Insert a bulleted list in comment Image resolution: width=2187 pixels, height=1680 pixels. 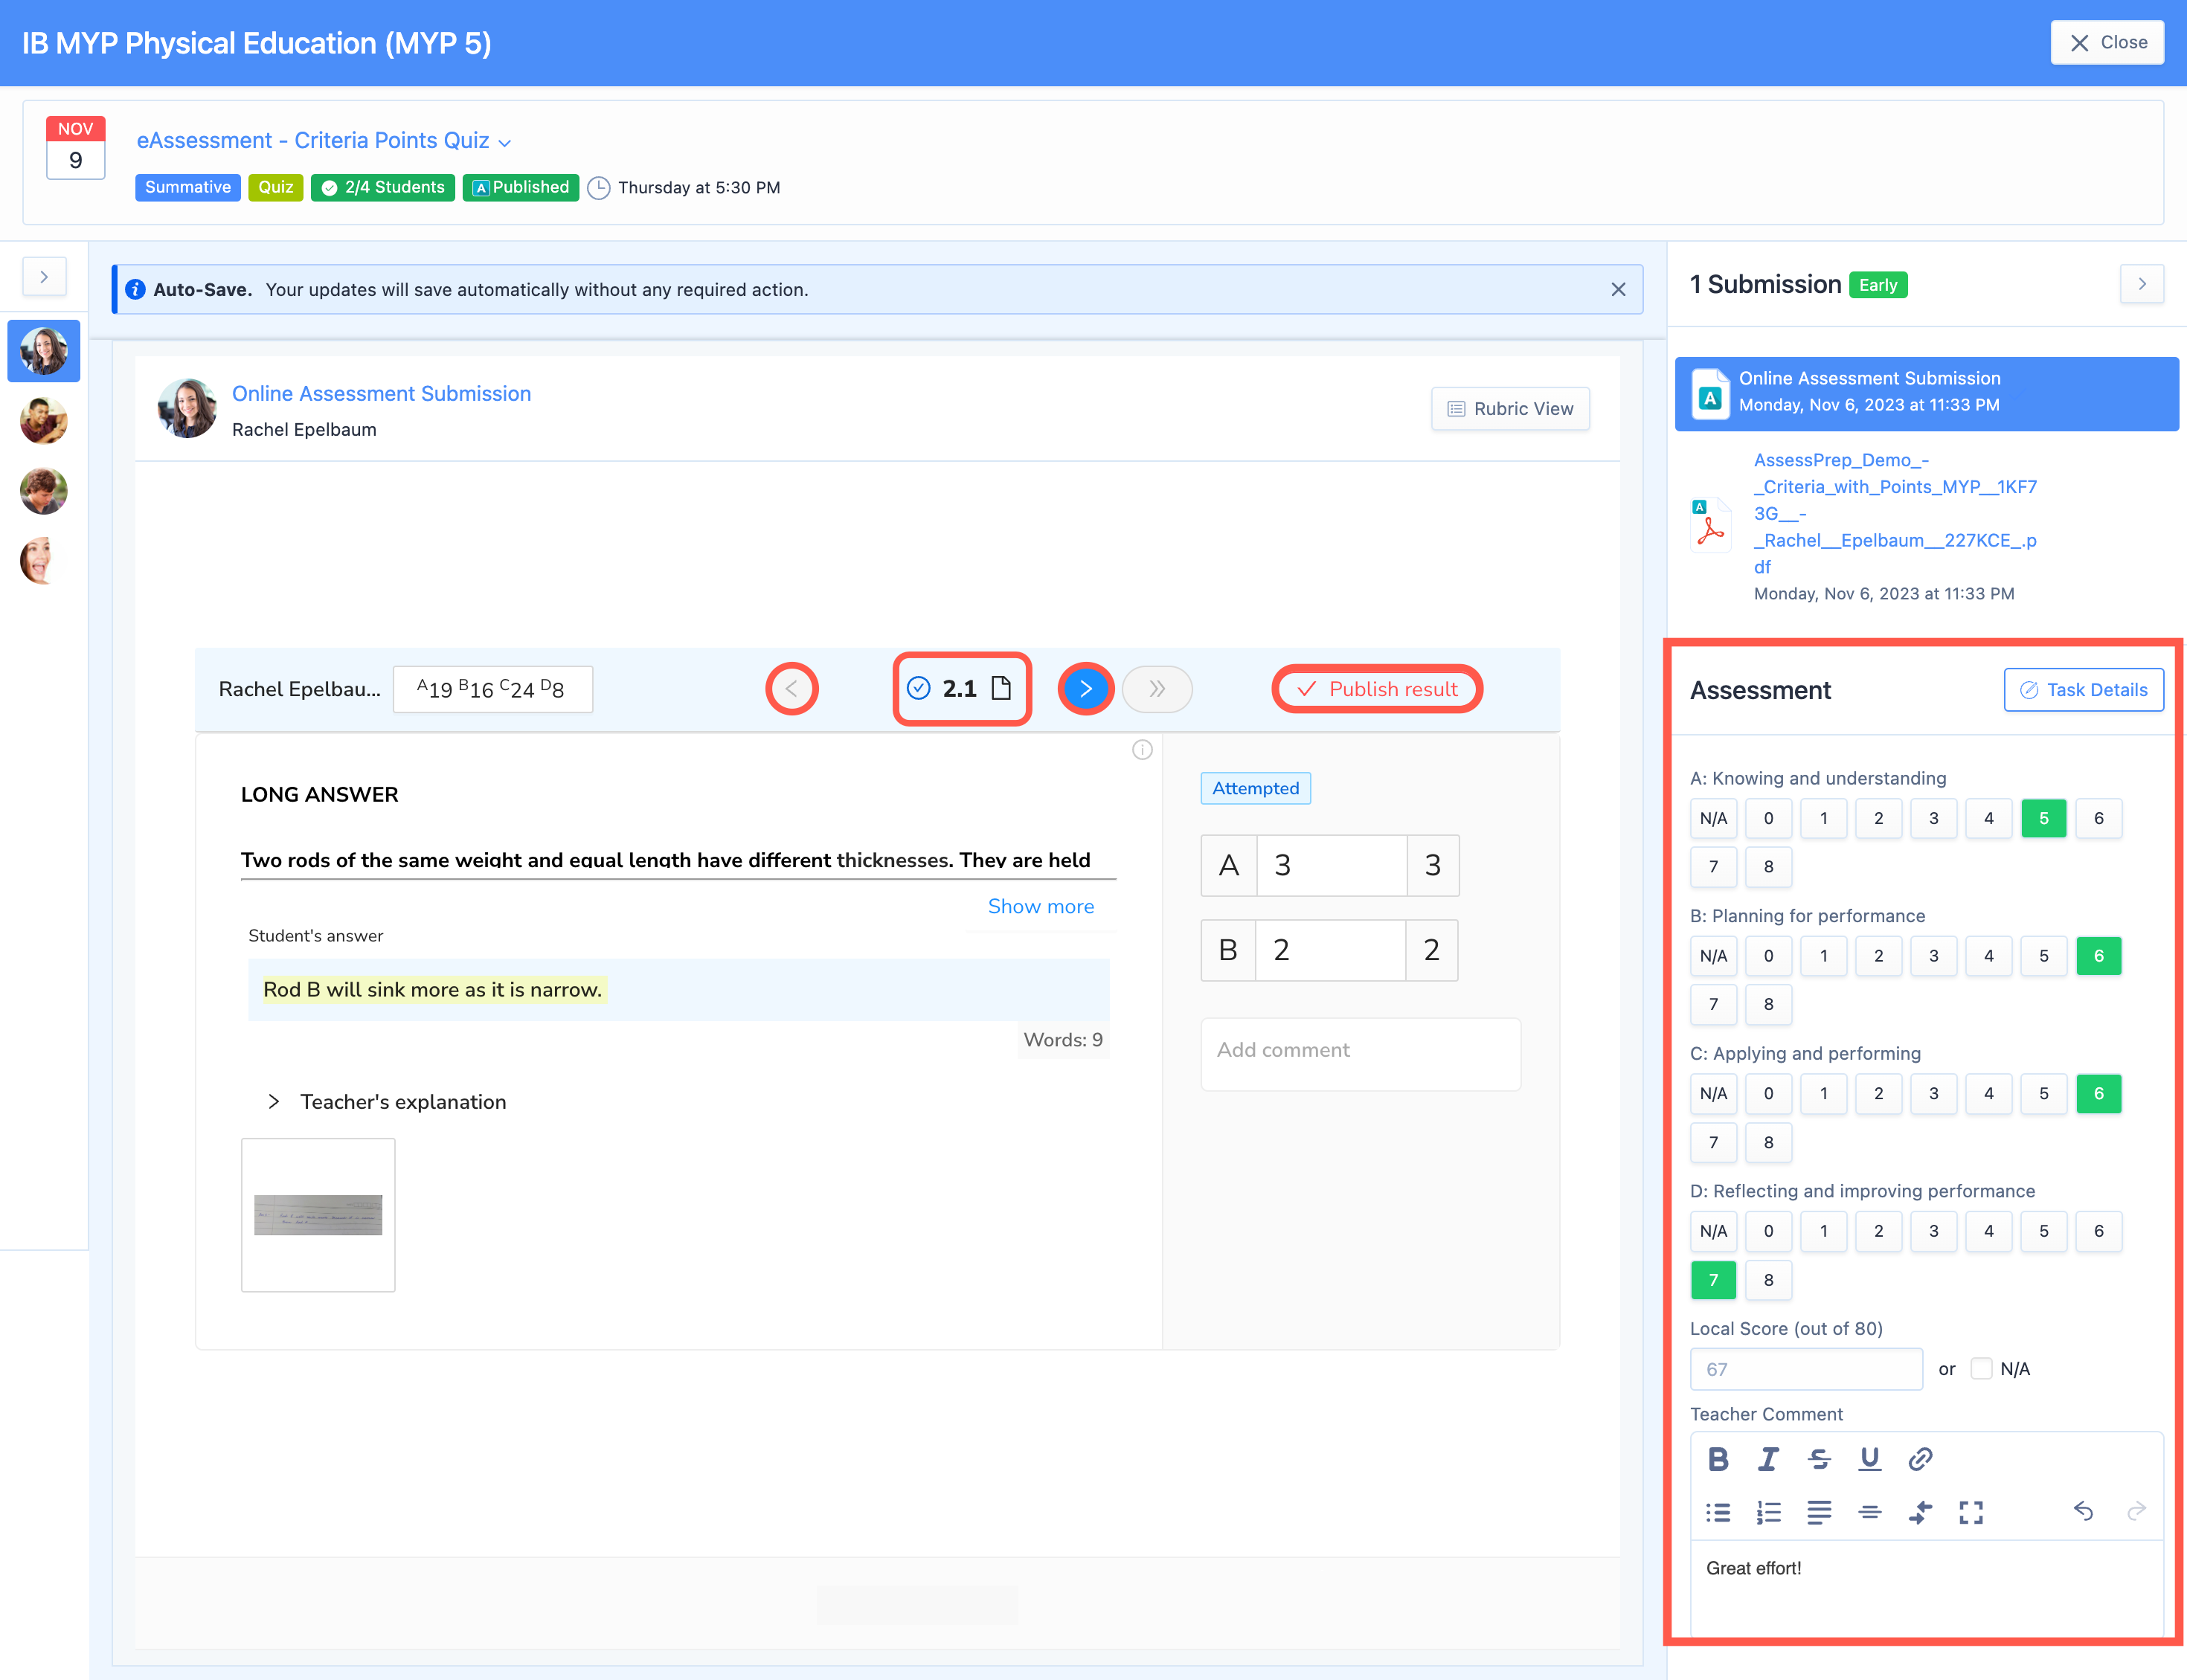[x=1718, y=1512]
